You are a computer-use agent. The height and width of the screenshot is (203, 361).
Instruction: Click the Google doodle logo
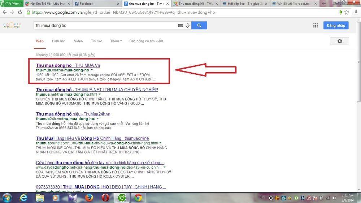click(x=12, y=25)
